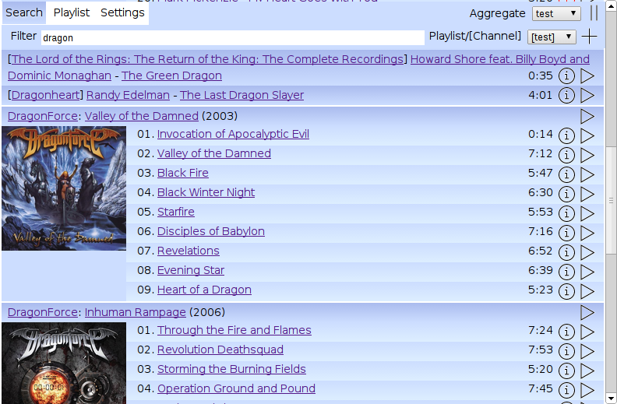Viewport: 617px width, 404px height.
Task: Open Valley of the Damned album title link
Action: pos(142,116)
